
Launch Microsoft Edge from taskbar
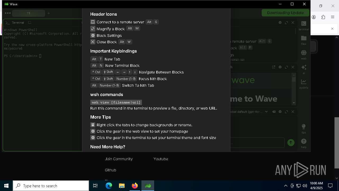click(109, 186)
